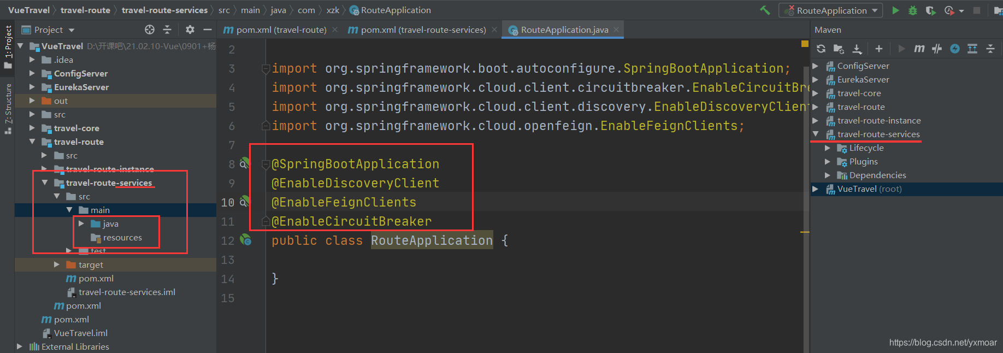Collapse the VueTravel root node in project tree
The image size is (1003, 353).
pyautogui.click(x=20, y=46)
